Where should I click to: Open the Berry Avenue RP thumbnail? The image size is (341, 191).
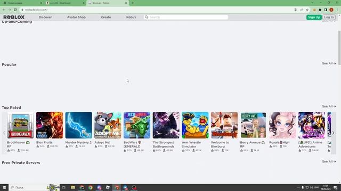254,125
